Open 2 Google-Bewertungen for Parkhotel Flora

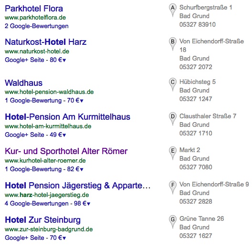(37, 26)
